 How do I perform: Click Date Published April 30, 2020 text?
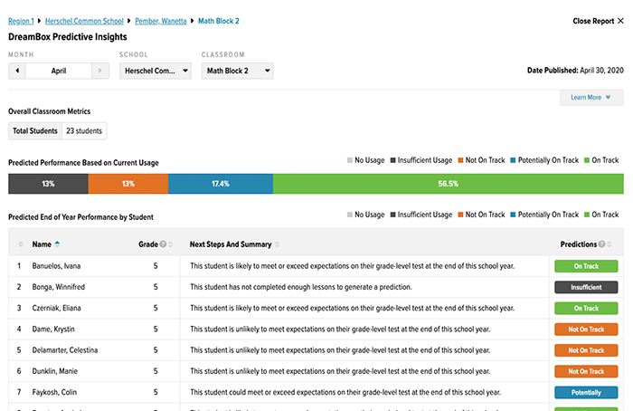tap(575, 71)
